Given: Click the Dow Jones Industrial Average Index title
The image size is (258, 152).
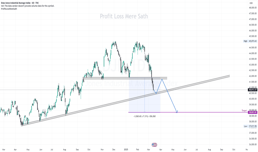Looking at the screenshot, I should click(x=20, y=3).
